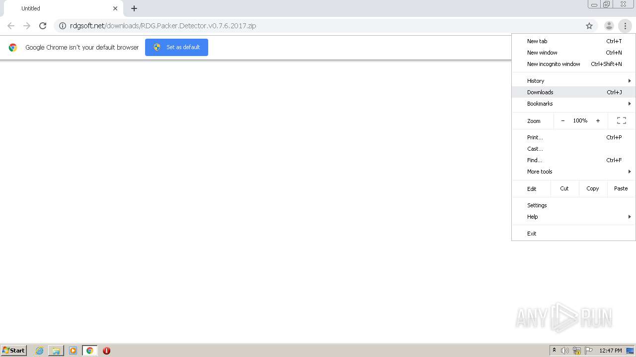Viewport: 636px width, 357px height.
Task: Open a New incognito window
Action: pos(573,64)
